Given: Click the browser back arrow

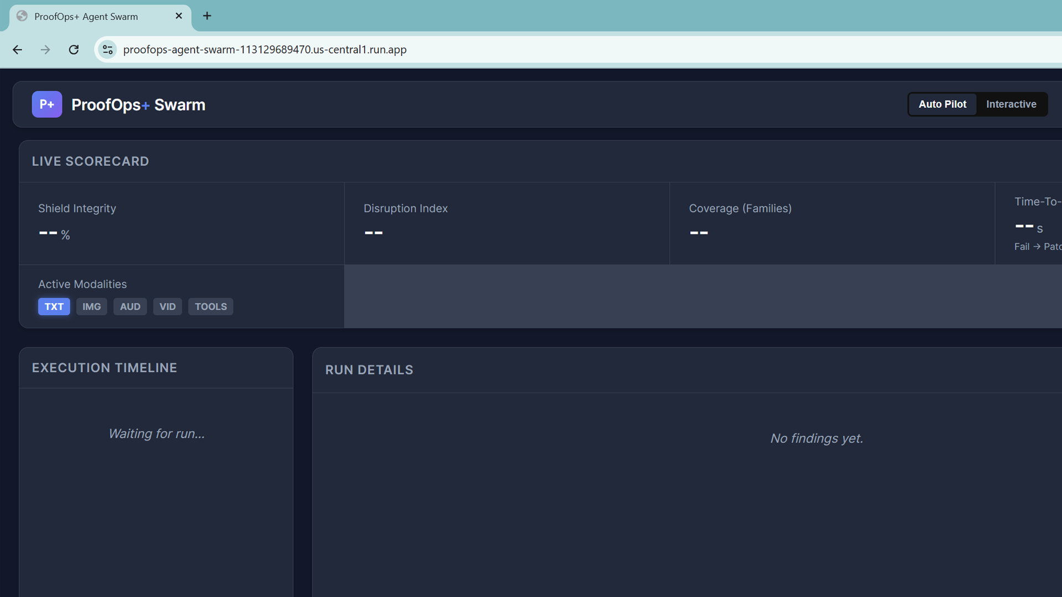Looking at the screenshot, I should [18, 50].
